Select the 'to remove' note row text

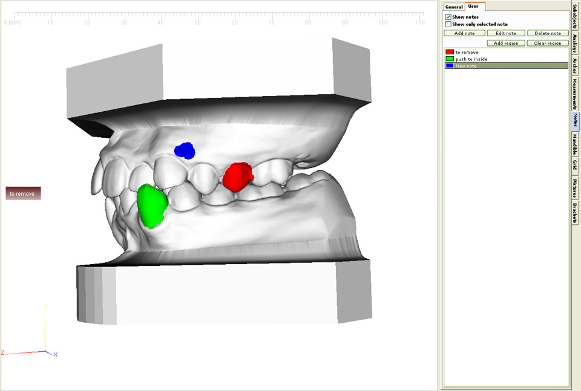coord(467,53)
